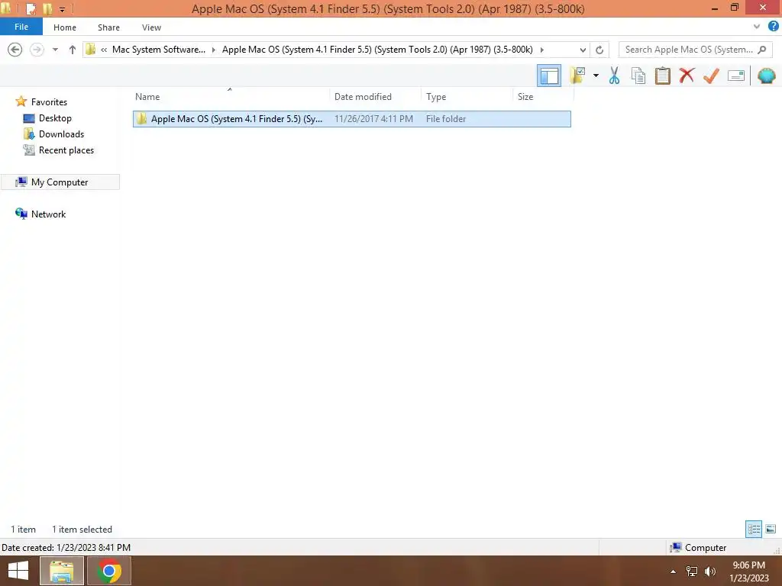
Task: Open Help with the question mark icon
Action: [x=773, y=27]
